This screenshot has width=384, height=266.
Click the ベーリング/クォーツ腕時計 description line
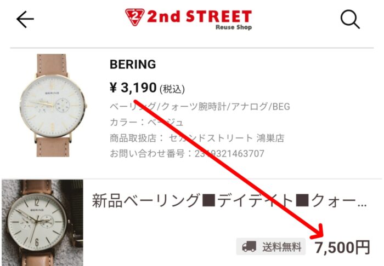coord(200,107)
